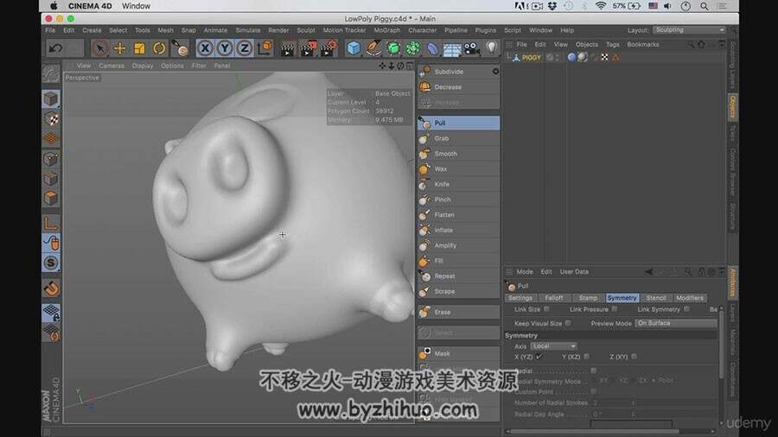Enable Link Pressure checkbox
This screenshot has width=778, height=437.
(615, 309)
